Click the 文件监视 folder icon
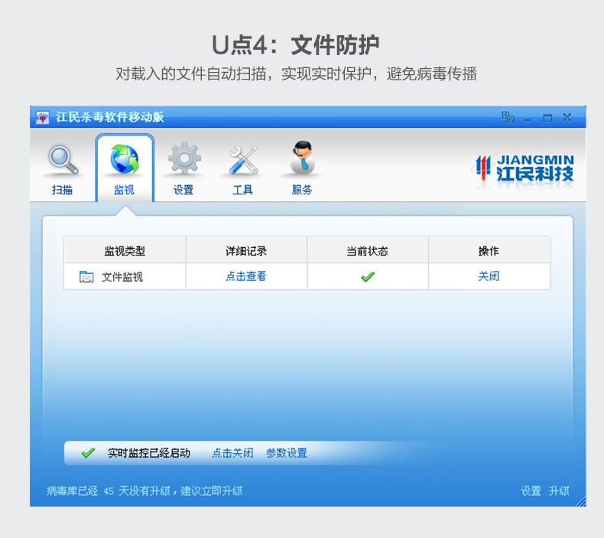The image size is (604, 538). tap(86, 276)
